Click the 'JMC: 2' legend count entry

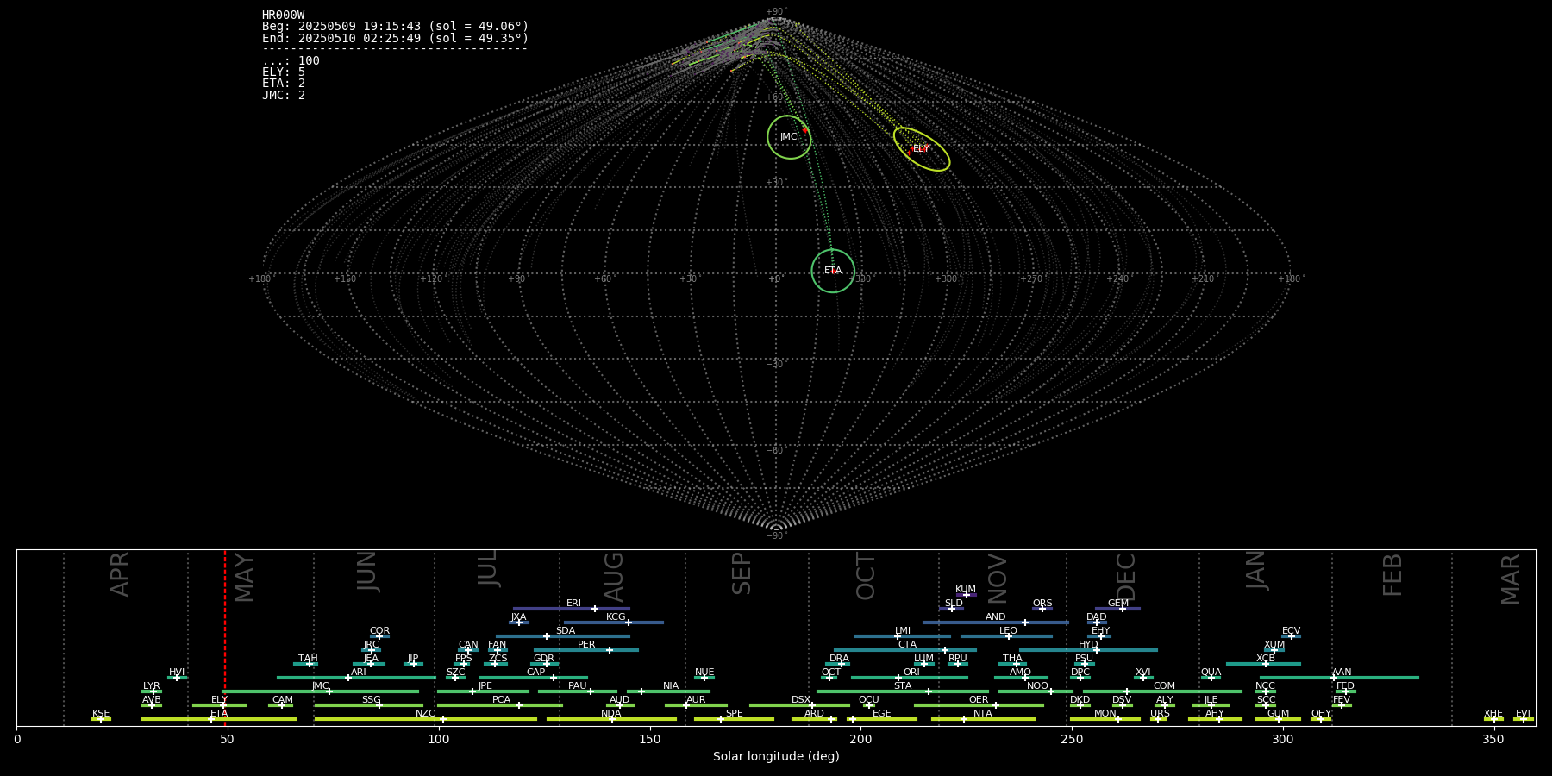[284, 96]
